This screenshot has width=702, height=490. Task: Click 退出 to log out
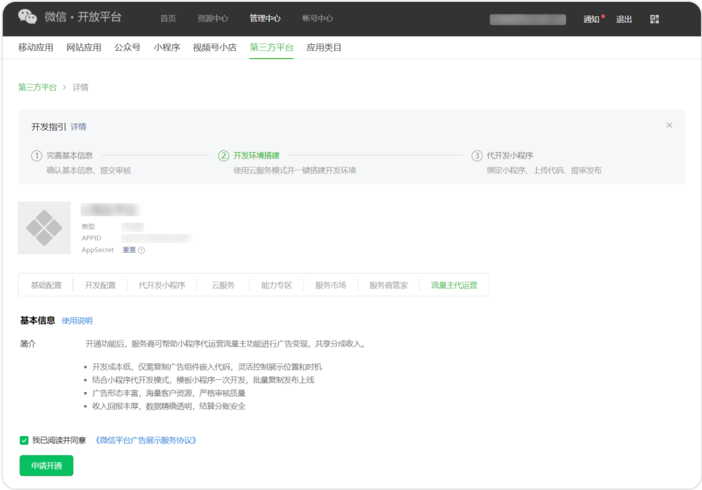(x=623, y=19)
